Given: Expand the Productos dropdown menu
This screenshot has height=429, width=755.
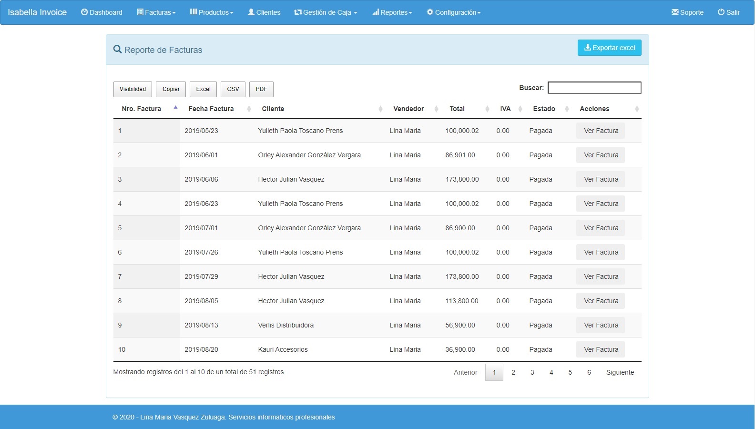Looking at the screenshot, I should (212, 12).
